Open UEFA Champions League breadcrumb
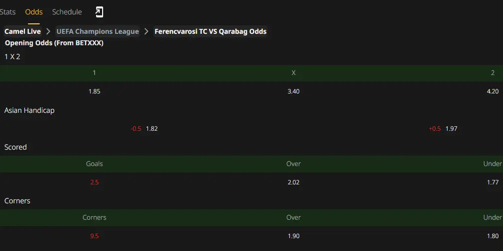Image resolution: width=503 pixels, height=251 pixels. 98,31
